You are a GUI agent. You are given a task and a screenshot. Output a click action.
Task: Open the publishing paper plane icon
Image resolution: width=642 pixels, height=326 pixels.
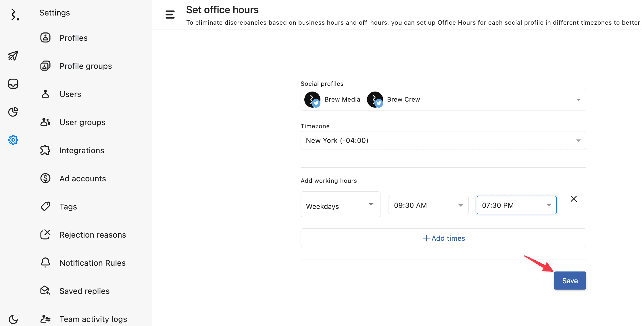coord(13,56)
